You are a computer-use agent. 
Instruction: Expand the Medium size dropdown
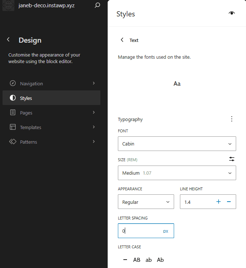[177, 173]
